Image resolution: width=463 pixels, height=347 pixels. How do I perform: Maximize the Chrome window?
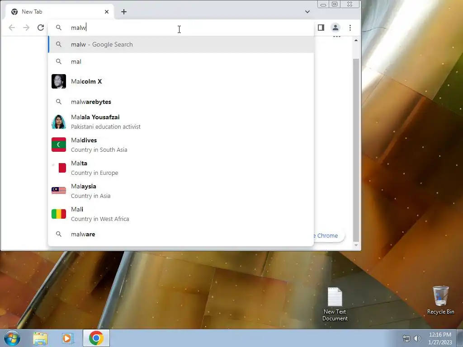click(335, 4)
